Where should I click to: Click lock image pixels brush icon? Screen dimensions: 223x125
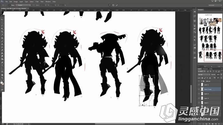click(205, 78)
